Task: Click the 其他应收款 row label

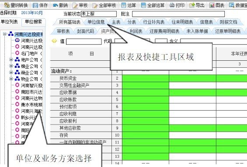Action: 70,128
